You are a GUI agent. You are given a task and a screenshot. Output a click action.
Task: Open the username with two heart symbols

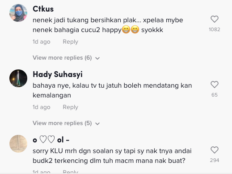[x=51, y=140]
